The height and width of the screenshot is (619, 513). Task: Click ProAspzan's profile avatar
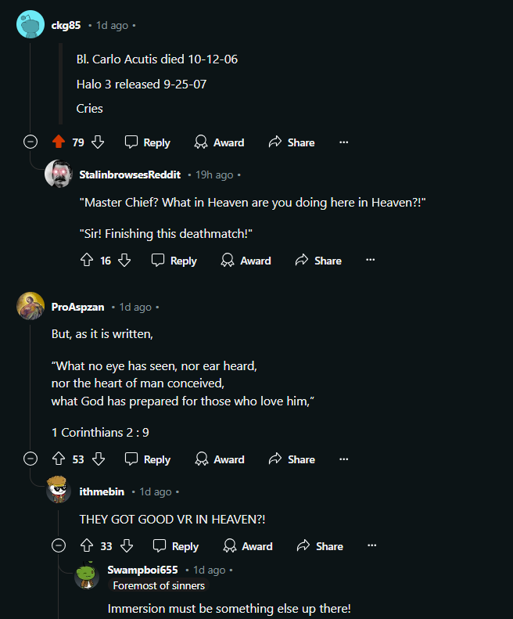[x=30, y=306]
